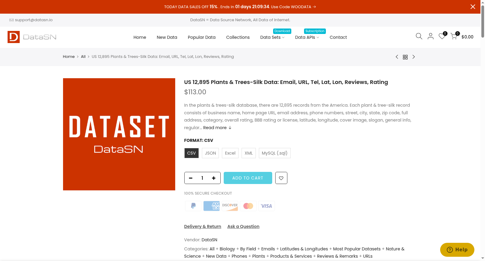Open the DataSN vendor link
This screenshot has width=485, height=261.
coord(209,240)
